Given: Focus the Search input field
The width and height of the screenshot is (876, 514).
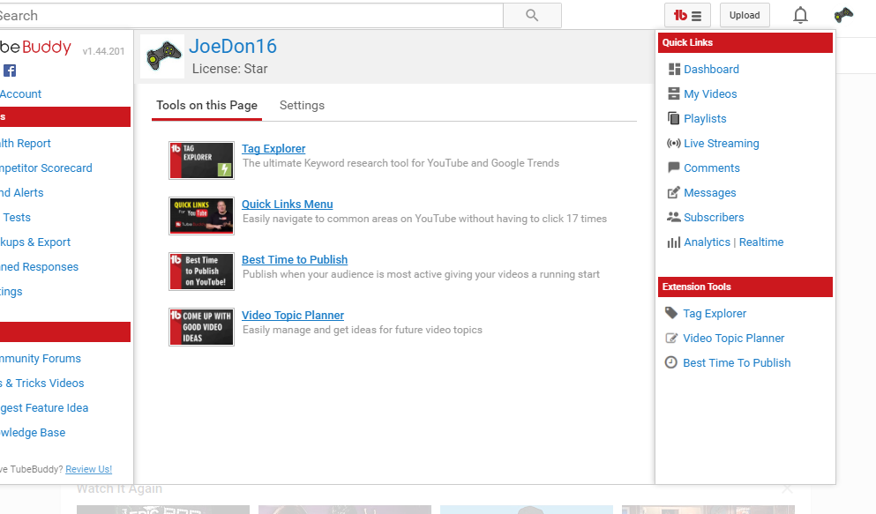Looking at the screenshot, I should pyautogui.click(x=251, y=16).
